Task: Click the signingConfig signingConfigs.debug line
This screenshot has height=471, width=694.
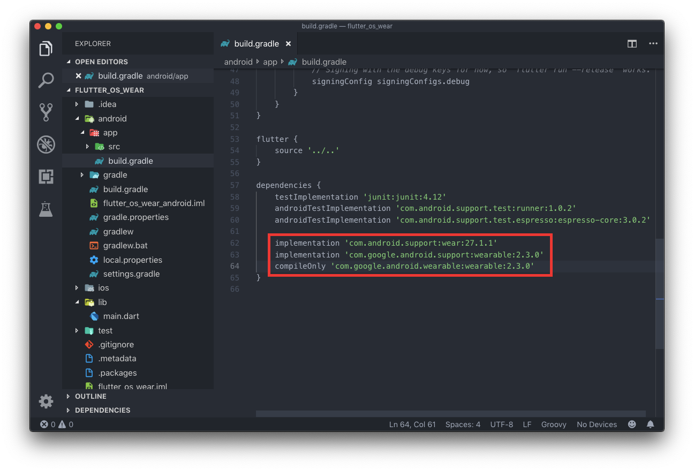Action: tap(390, 81)
